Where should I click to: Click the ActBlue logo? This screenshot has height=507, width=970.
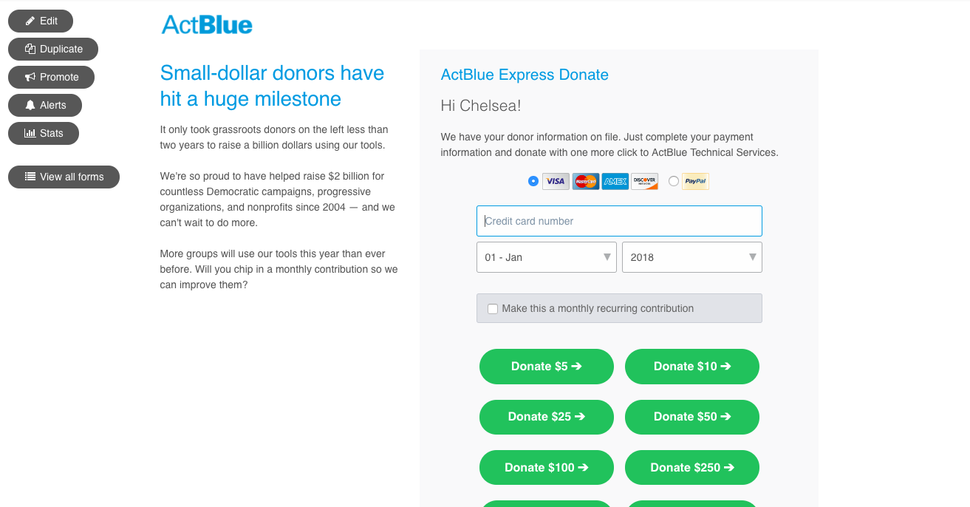click(207, 24)
